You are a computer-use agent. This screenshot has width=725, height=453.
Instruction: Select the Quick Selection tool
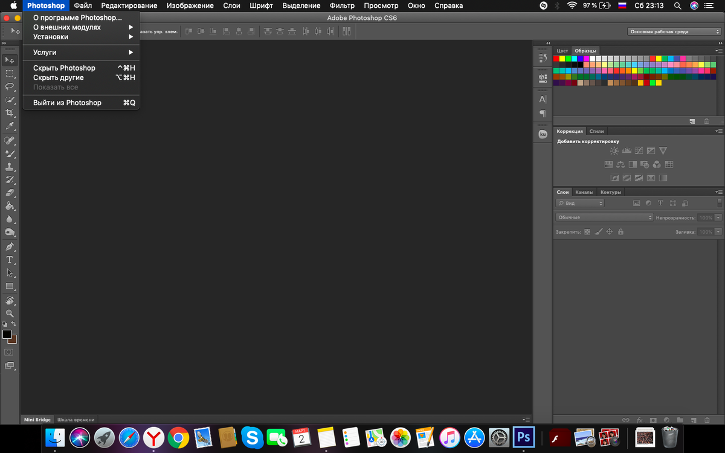click(x=10, y=100)
